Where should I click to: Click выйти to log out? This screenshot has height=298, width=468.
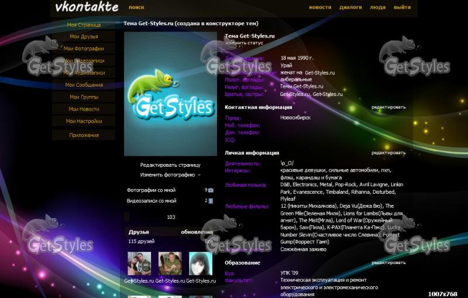click(x=402, y=8)
